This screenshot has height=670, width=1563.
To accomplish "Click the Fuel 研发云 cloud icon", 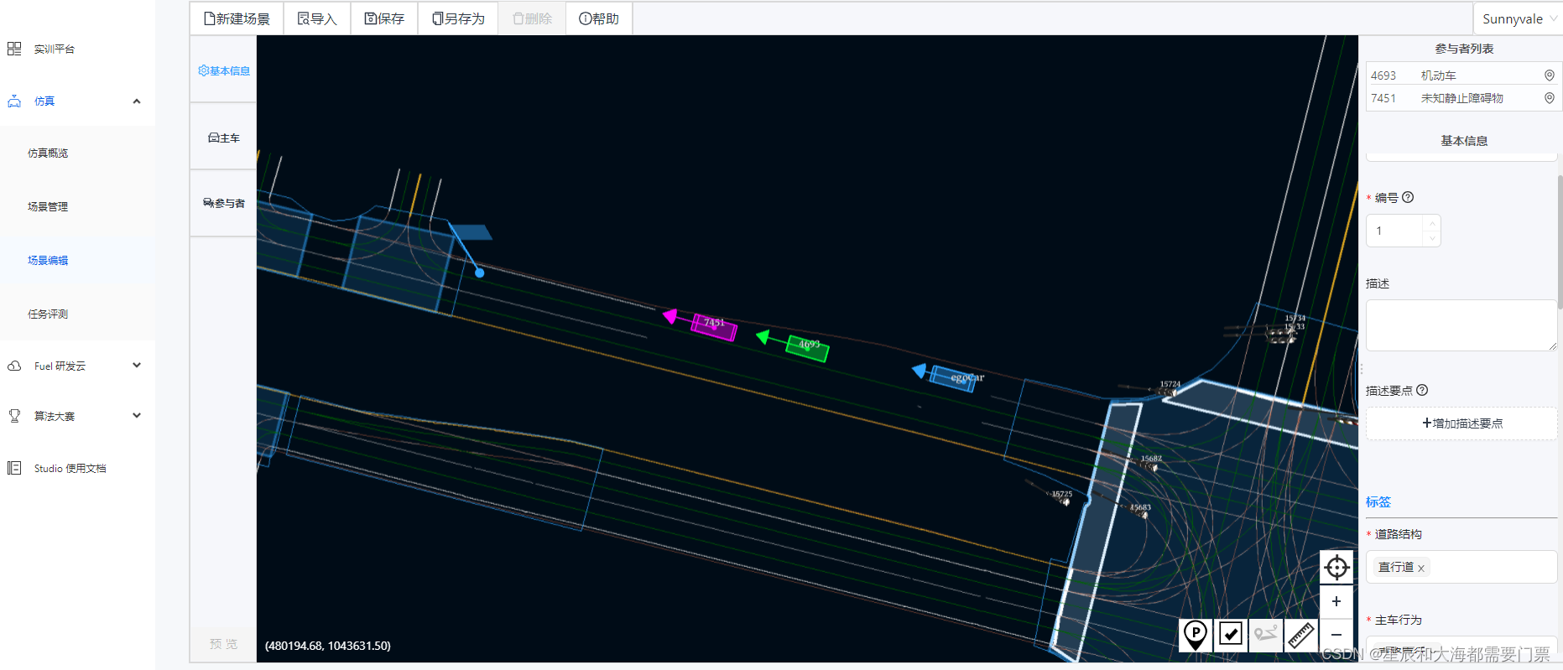I will [14, 366].
